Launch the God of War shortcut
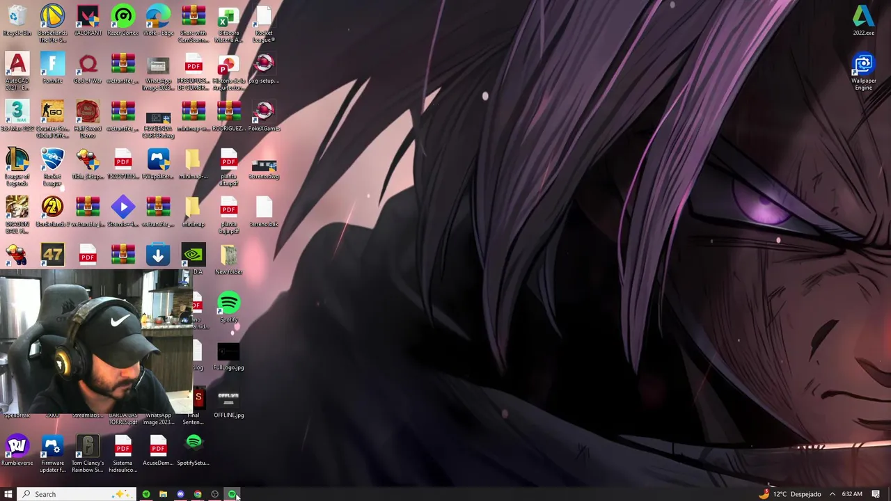This screenshot has width=891, height=501. 88,68
